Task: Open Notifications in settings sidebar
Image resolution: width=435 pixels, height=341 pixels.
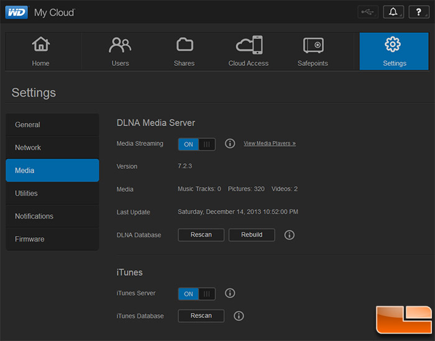Action: (x=52, y=216)
